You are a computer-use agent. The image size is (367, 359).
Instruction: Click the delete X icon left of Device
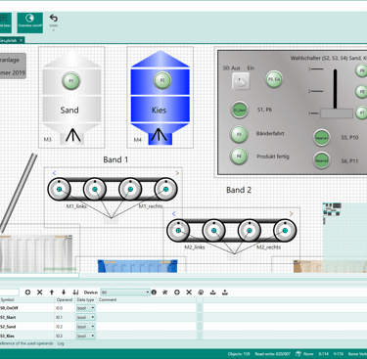[40, 292]
